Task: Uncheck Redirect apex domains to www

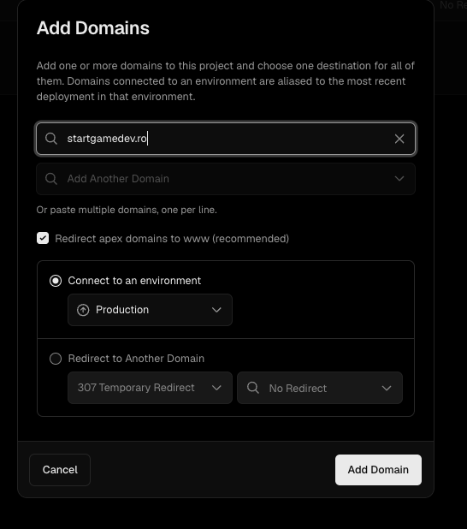Action: [x=43, y=238]
